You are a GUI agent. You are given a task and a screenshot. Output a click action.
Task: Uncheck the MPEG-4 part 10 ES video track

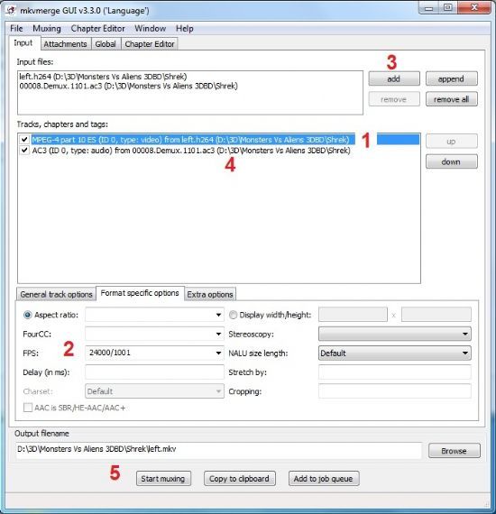click(24, 139)
